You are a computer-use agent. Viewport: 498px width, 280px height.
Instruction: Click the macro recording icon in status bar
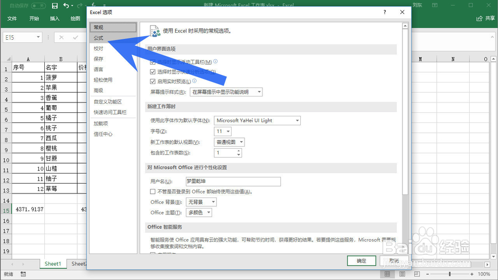(23, 274)
